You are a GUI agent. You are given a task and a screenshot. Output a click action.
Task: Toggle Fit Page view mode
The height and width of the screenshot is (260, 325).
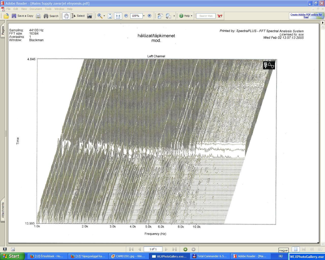coord(110,16)
